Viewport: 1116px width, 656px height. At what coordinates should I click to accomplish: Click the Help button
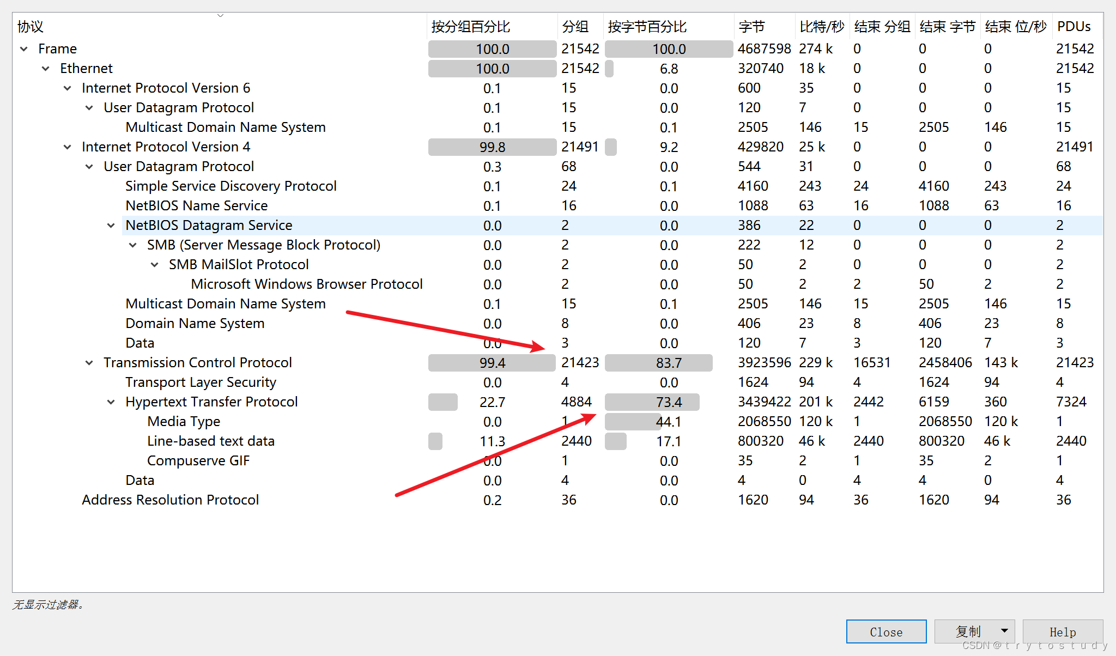[1062, 631]
